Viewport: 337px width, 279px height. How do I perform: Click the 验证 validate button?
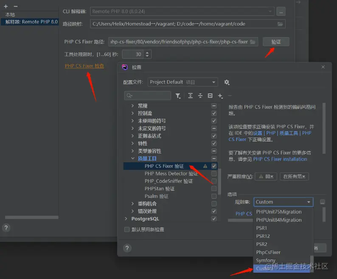[x=276, y=42]
